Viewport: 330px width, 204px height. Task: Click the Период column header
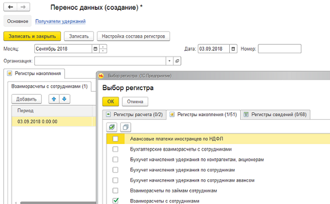[x=52, y=111]
